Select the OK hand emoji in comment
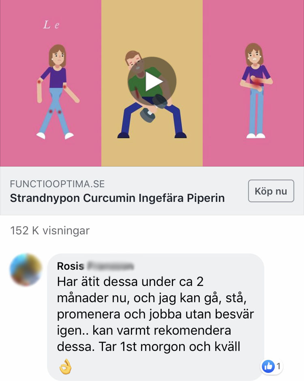Viewport: 304px width, 381px height. pos(65,366)
